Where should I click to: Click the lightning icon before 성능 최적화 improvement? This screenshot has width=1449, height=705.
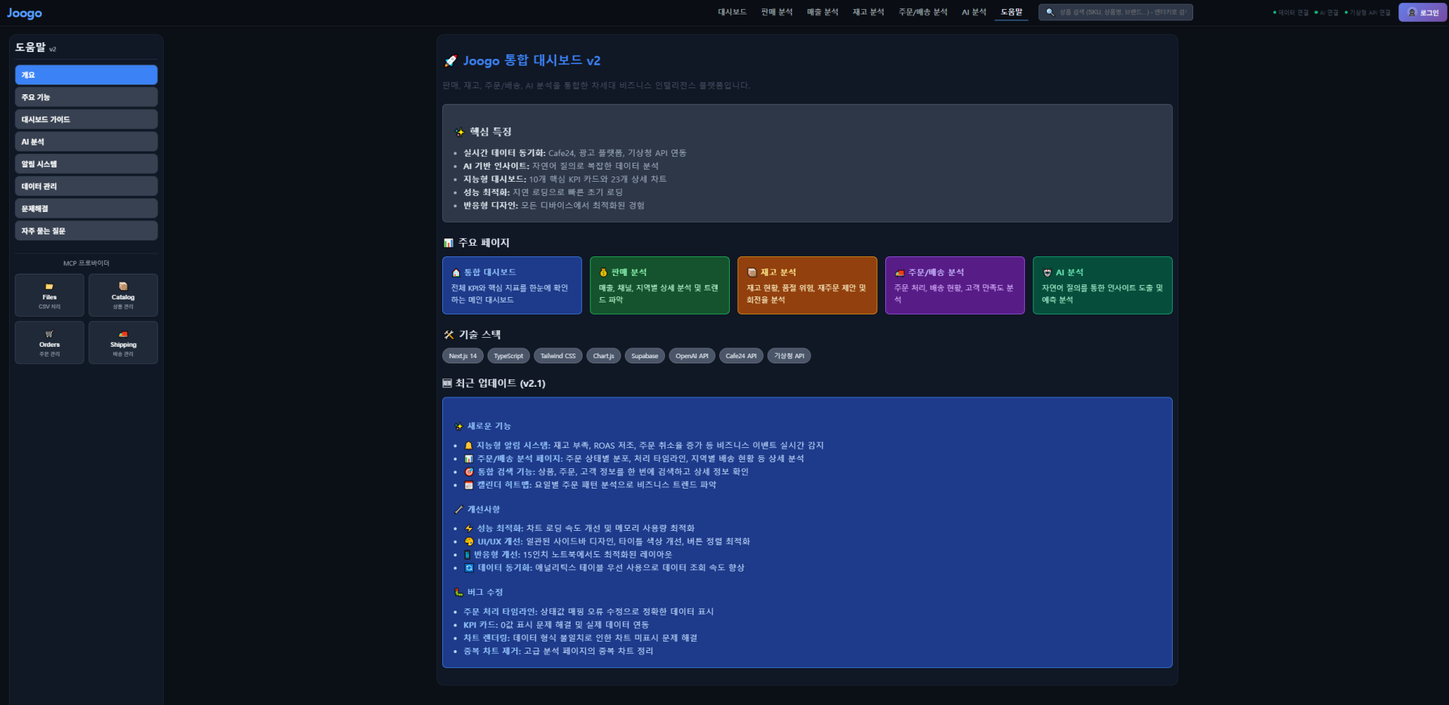pyautogui.click(x=469, y=529)
